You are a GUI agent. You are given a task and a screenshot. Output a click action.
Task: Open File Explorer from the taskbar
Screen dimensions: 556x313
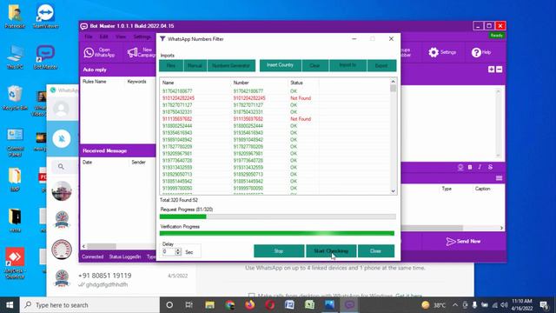click(x=210, y=305)
